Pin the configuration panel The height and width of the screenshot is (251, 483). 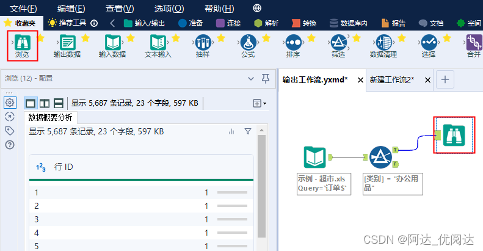click(x=266, y=79)
